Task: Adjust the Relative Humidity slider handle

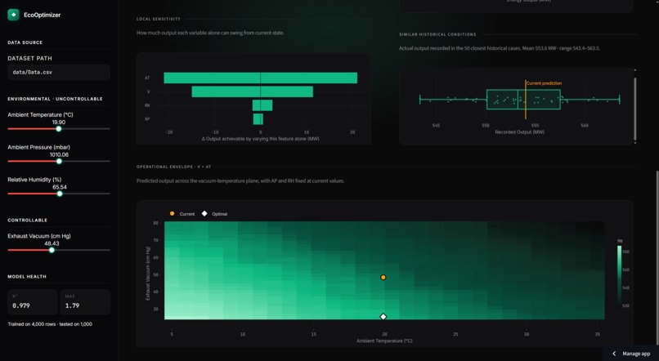Action: 60,194
